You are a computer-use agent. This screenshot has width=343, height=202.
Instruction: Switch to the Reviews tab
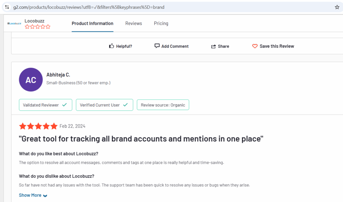[x=133, y=23]
